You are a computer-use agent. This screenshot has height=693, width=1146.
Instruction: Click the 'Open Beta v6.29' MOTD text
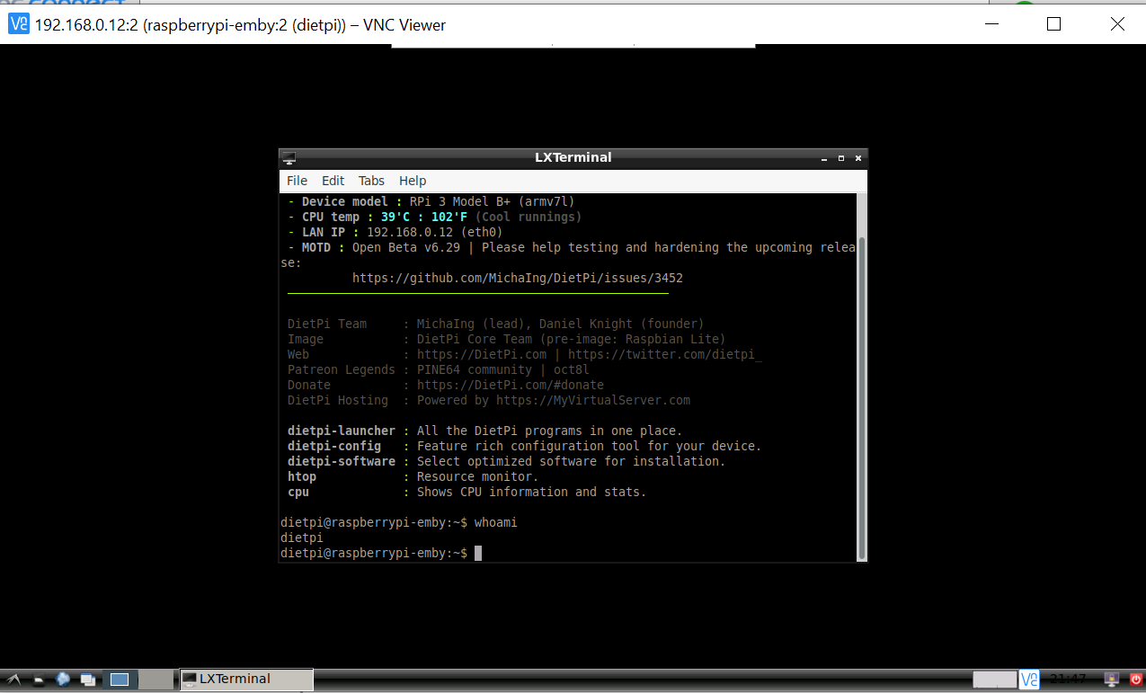tap(406, 247)
